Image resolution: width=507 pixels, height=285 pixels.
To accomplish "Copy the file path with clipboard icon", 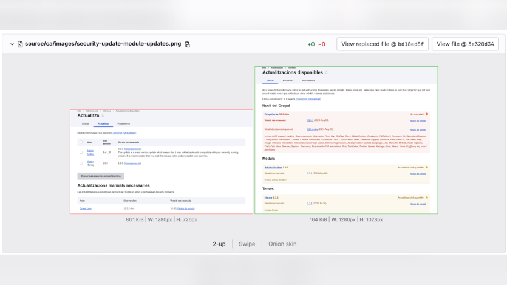I will [x=187, y=44].
